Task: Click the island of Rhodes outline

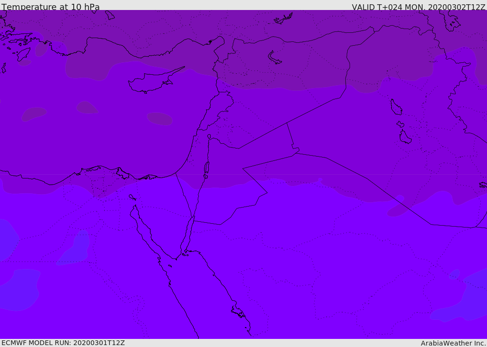Action: [23, 54]
